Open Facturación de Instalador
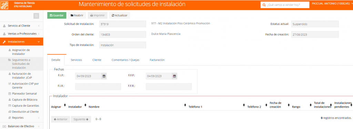353x129 pixels. [x=21, y=76]
